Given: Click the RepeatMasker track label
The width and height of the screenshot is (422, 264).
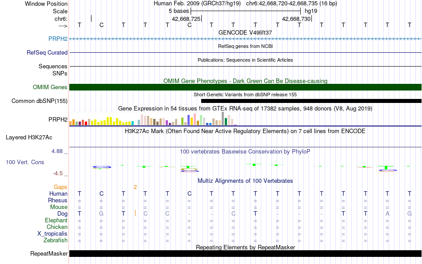Looking at the screenshot, I should tap(49, 253).
